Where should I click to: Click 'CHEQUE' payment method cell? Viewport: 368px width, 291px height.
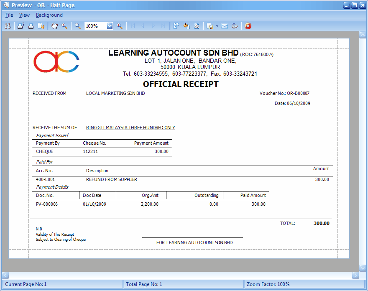click(x=45, y=151)
